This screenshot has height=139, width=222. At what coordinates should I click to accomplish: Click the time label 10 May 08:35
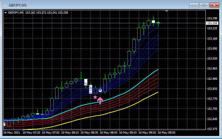[x=89, y=133]
